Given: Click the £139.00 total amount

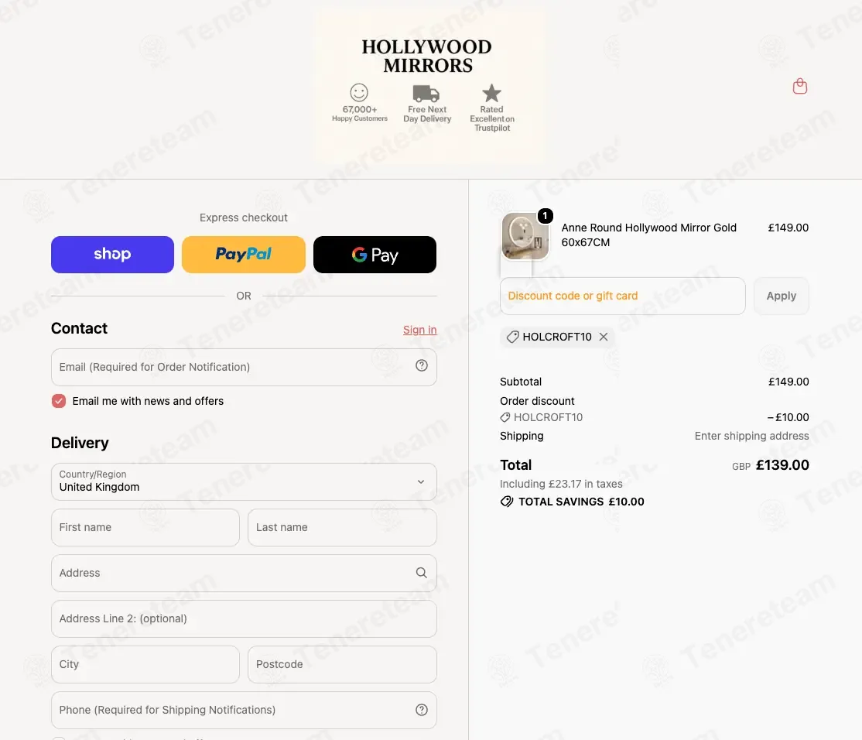Looking at the screenshot, I should tap(782, 465).
